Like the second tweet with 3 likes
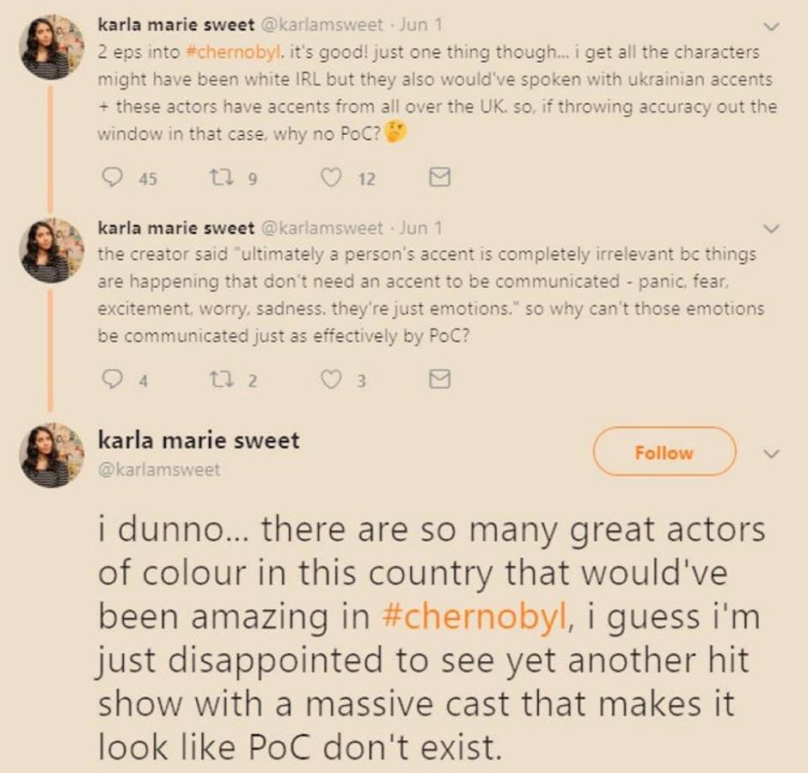 tap(330, 379)
